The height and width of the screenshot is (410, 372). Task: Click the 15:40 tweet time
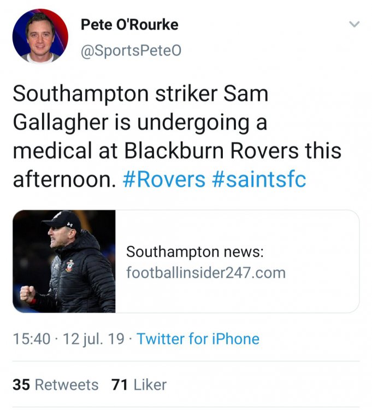[x=31, y=339]
